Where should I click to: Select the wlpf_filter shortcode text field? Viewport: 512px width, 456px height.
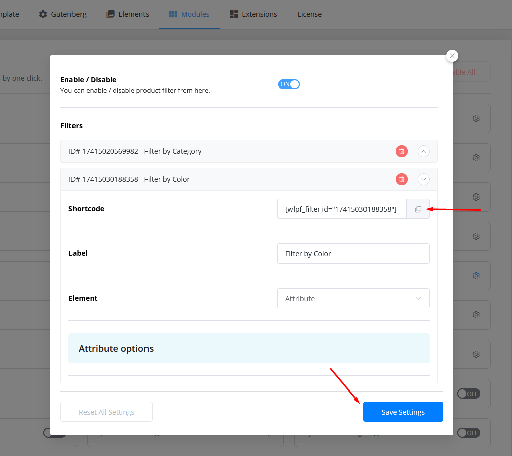pyautogui.click(x=341, y=209)
